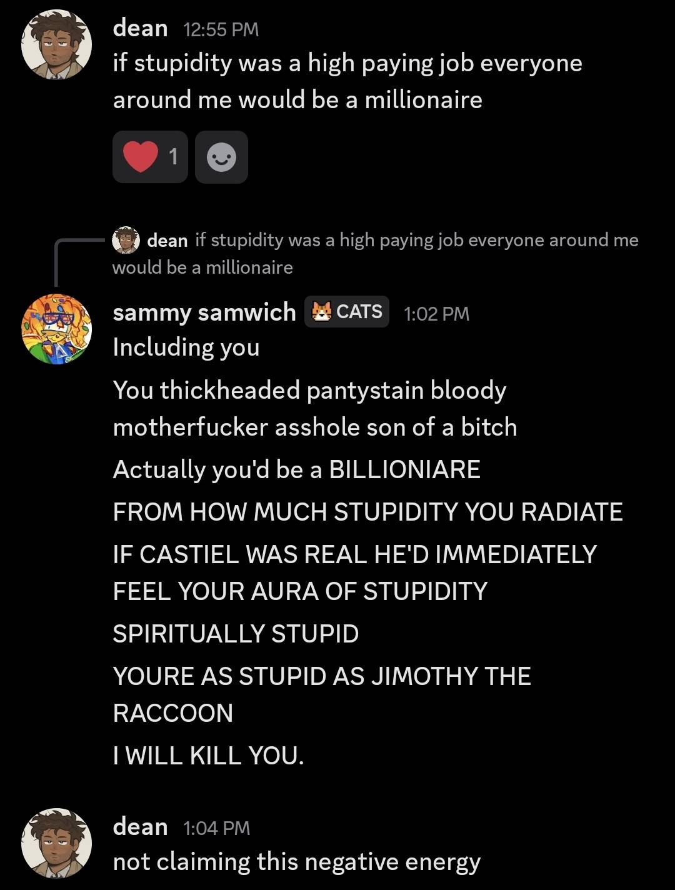
Task: Click the red heart reaction with count 1
Action: coord(150,157)
